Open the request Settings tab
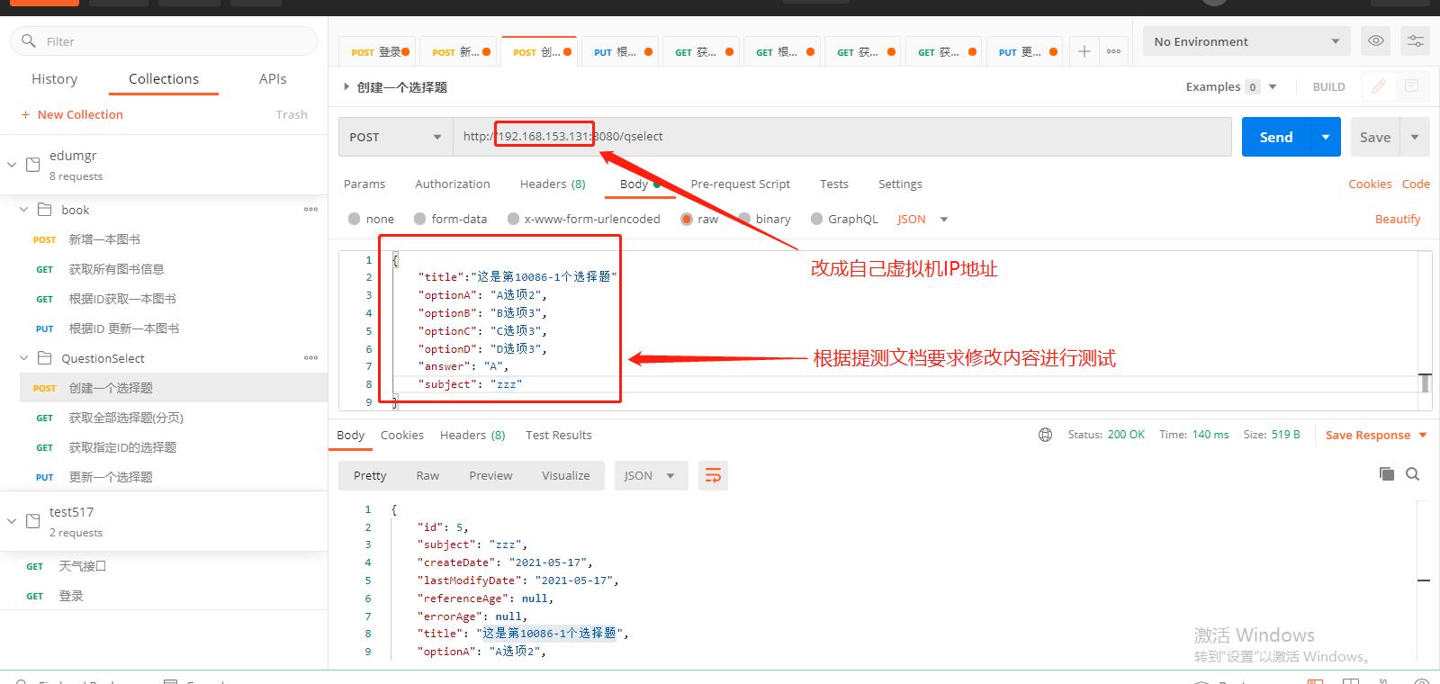1440x684 pixels. click(x=900, y=184)
